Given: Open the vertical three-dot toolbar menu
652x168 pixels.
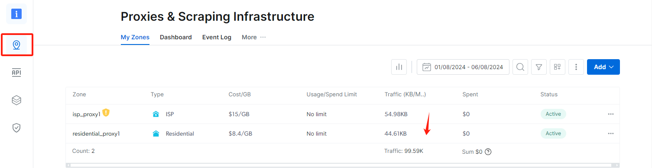Looking at the screenshot, I should pyautogui.click(x=576, y=67).
